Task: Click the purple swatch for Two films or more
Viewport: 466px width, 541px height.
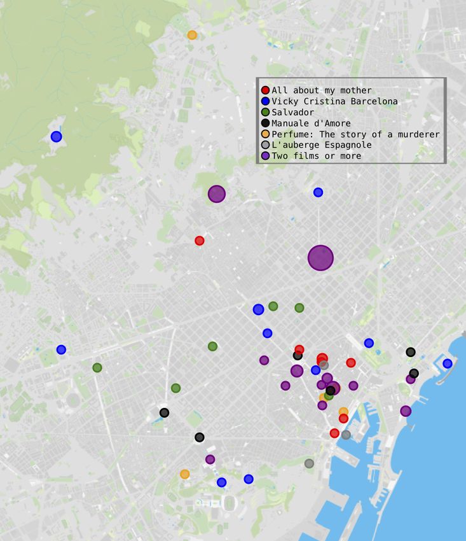Action: [265, 156]
